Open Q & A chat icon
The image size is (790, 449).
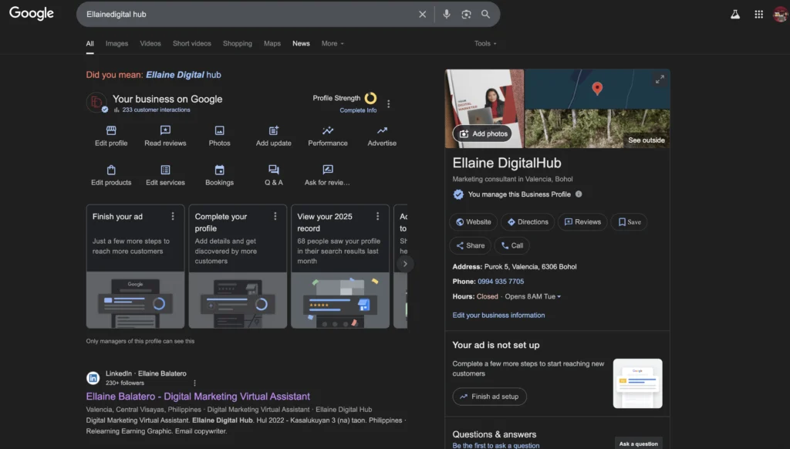point(274,170)
